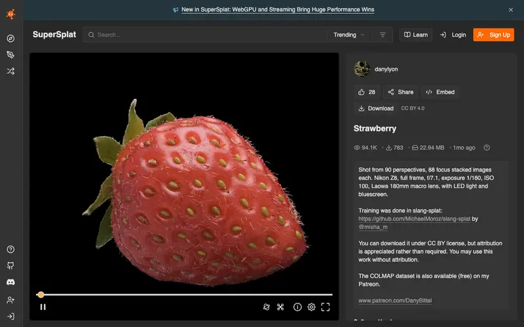Open the GitHub icon in sidebar
Image resolution: width=524 pixels, height=327 pixels.
pos(10,266)
